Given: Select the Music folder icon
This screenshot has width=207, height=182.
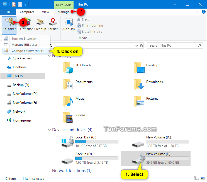Looking at the screenshot, I should tap(68, 101).
